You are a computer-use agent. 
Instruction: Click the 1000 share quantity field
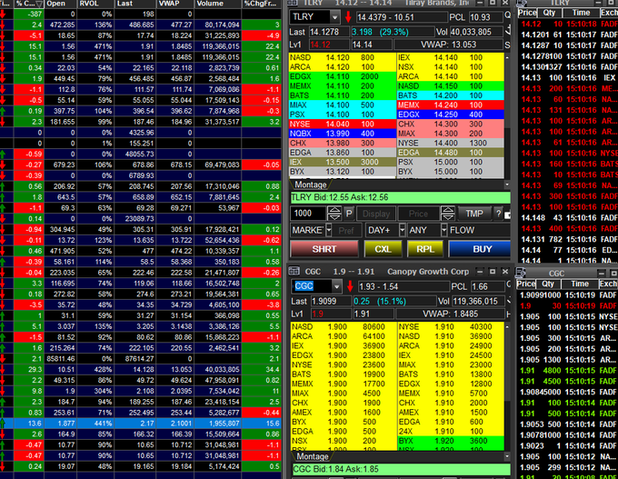pos(307,213)
